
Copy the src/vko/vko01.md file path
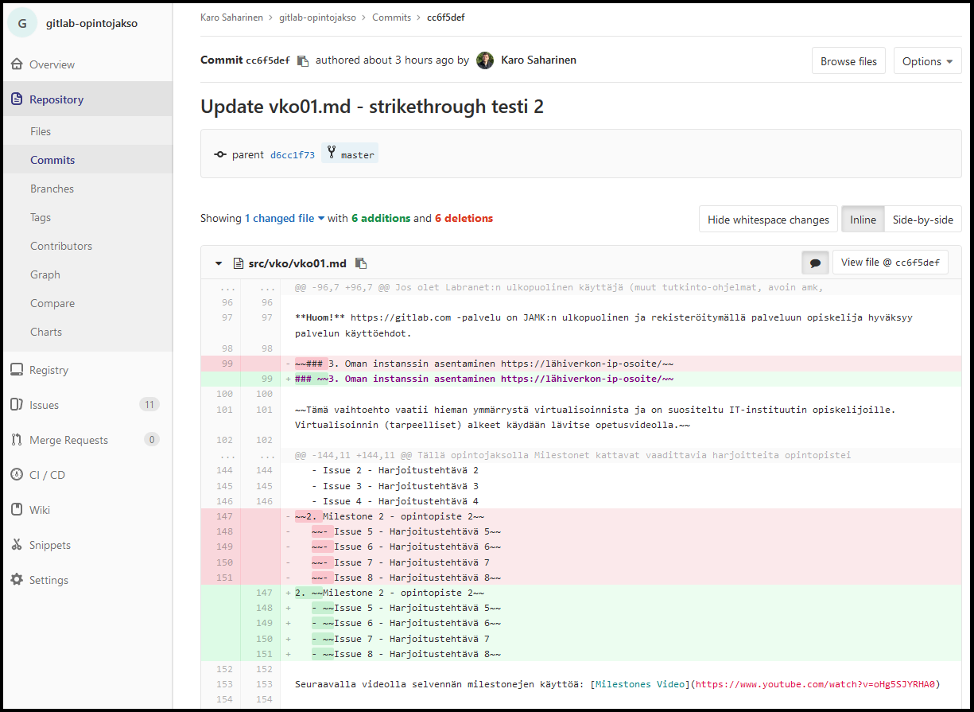(x=361, y=263)
